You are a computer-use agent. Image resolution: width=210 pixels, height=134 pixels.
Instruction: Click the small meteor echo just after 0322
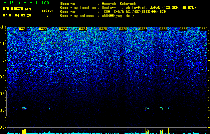pos(50,109)
